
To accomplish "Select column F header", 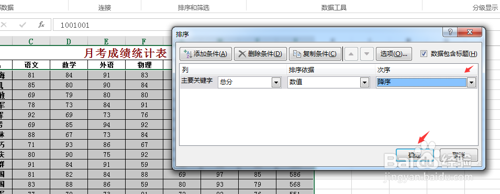I will [144, 41].
